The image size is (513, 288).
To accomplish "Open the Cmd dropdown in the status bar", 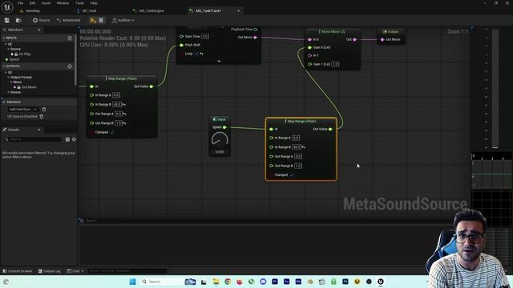I will click(x=75, y=271).
